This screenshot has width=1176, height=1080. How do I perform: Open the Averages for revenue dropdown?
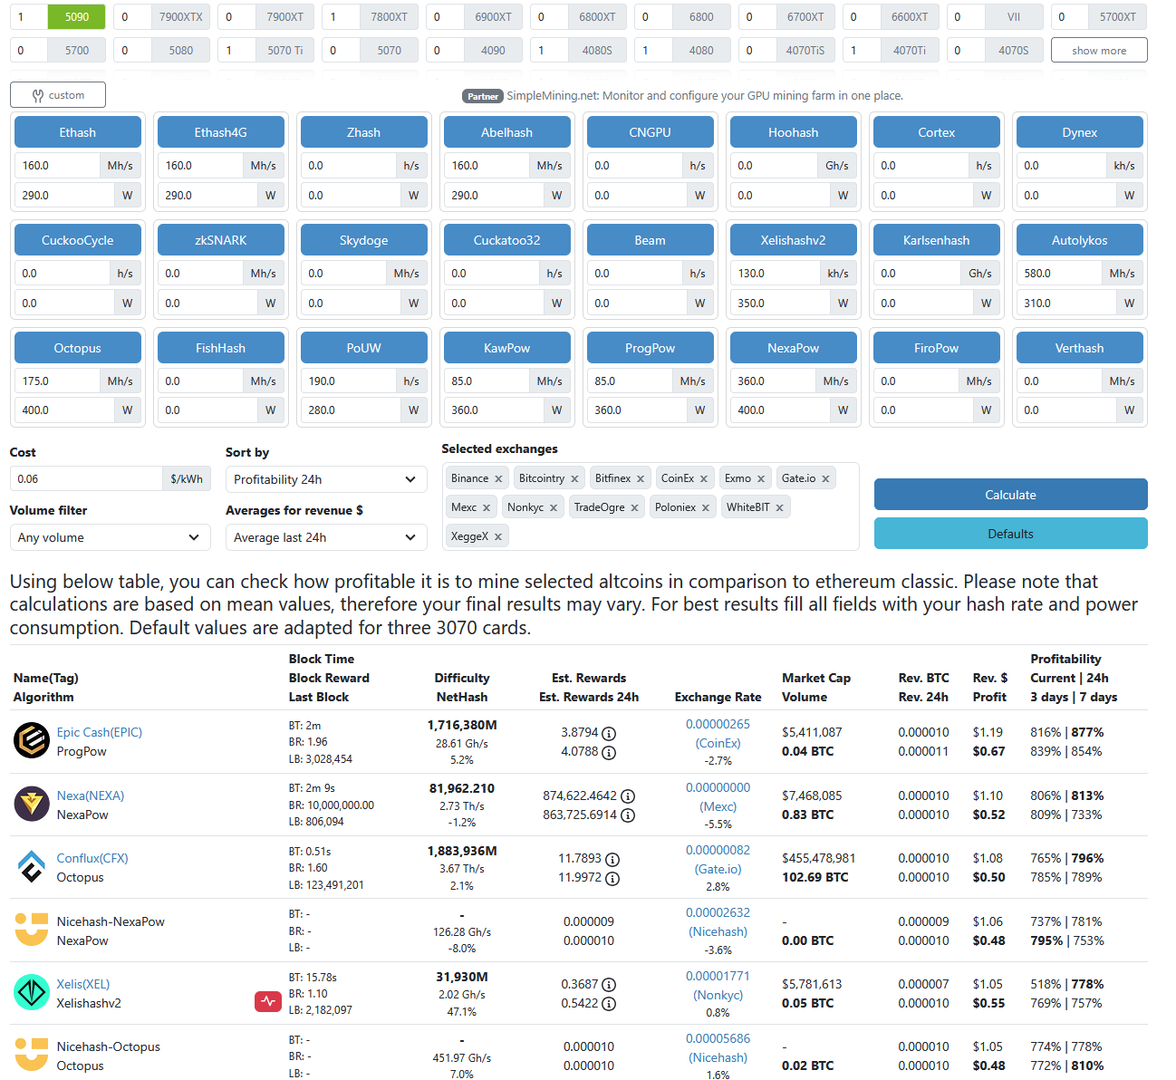click(326, 537)
